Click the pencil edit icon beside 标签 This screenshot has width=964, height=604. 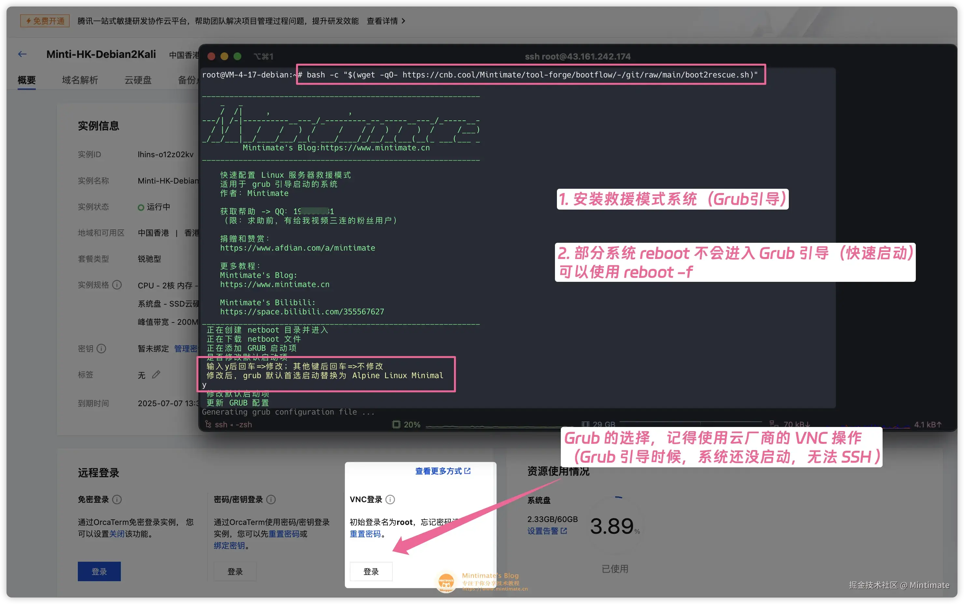pos(156,374)
